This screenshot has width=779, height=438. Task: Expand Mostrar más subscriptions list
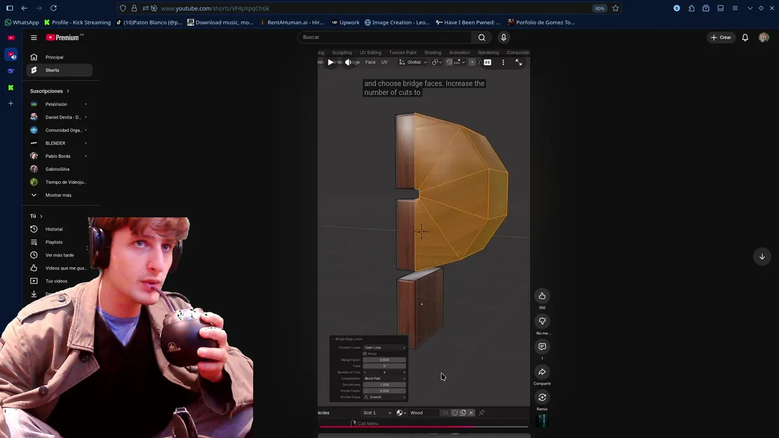tap(59, 195)
